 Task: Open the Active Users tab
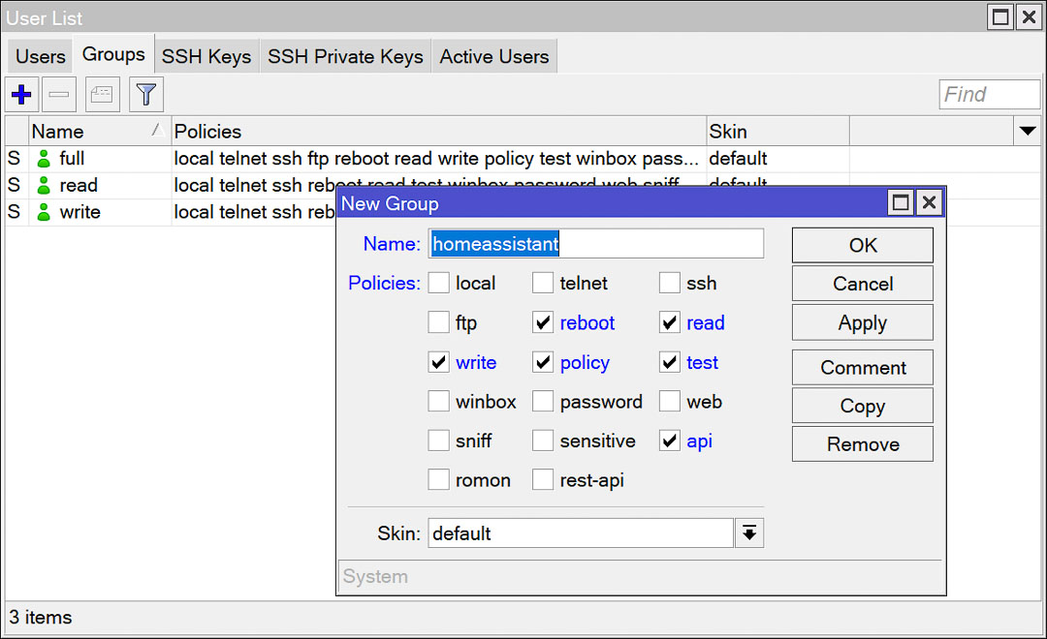493,57
